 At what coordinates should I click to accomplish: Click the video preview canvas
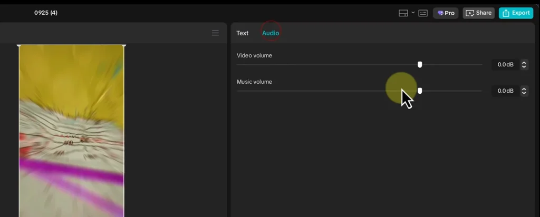pos(71,131)
